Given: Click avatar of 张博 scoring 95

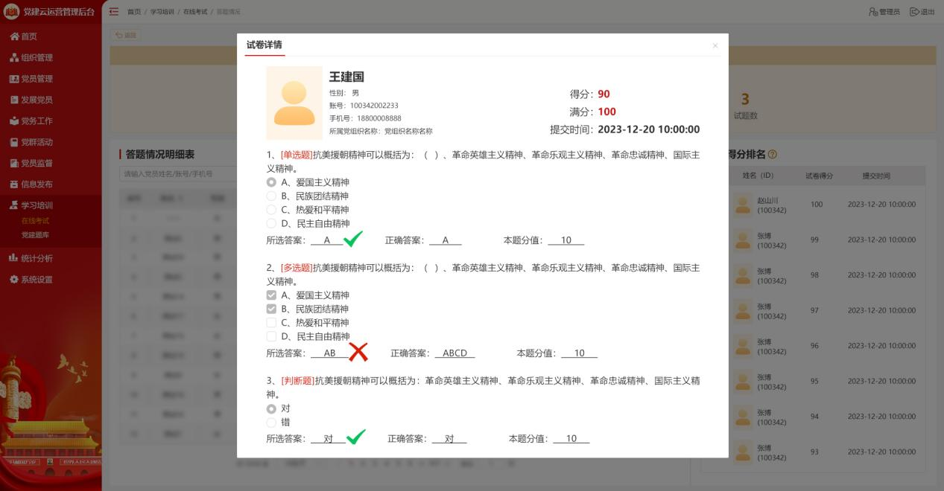Looking at the screenshot, I should click(743, 381).
